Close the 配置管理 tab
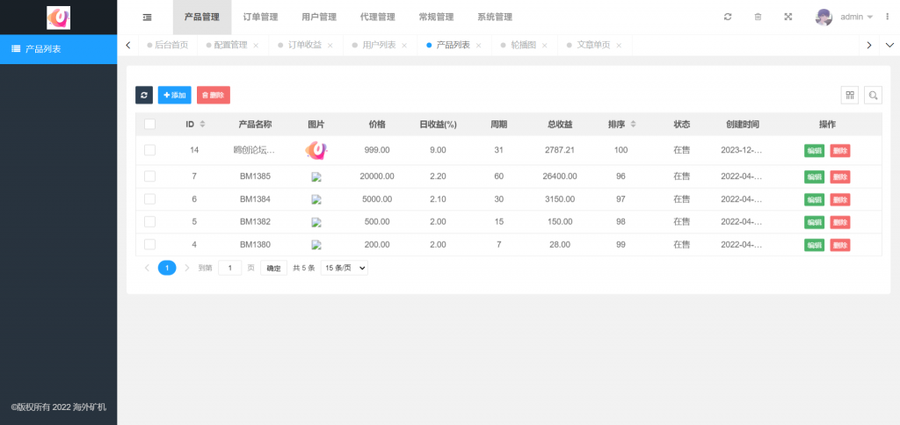Screen dimensions: 900x425 coord(256,46)
